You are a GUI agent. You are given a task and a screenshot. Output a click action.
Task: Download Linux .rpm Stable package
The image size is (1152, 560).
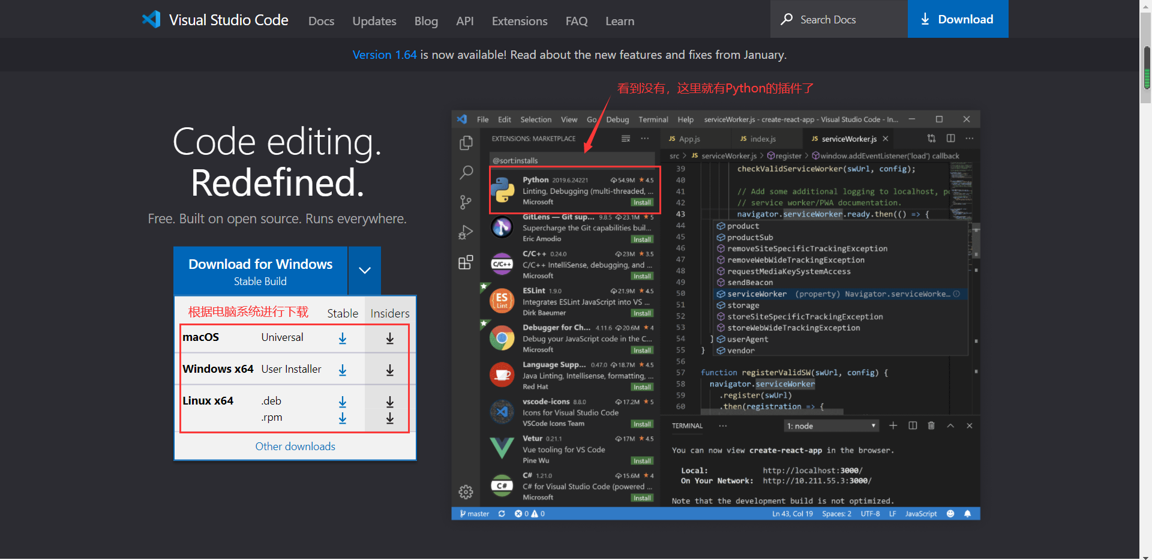343,418
